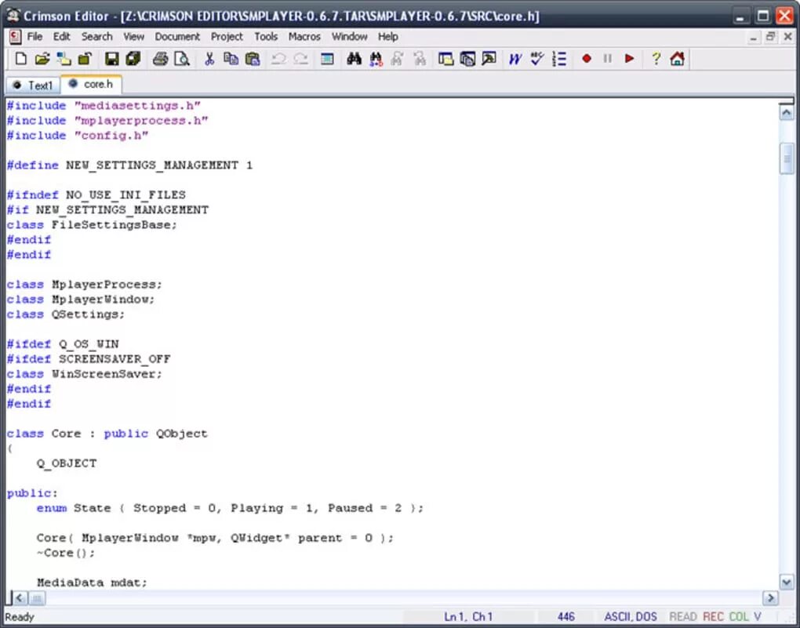The height and width of the screenshot is (628, 800).
Task: Run spell check with the ABC checkmark icon
Action: point(537,59)
